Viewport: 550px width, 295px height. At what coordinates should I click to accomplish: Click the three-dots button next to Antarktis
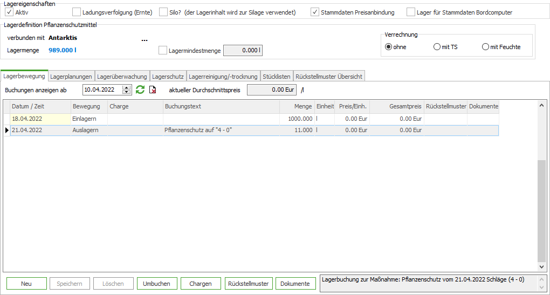tap(145, 40)
